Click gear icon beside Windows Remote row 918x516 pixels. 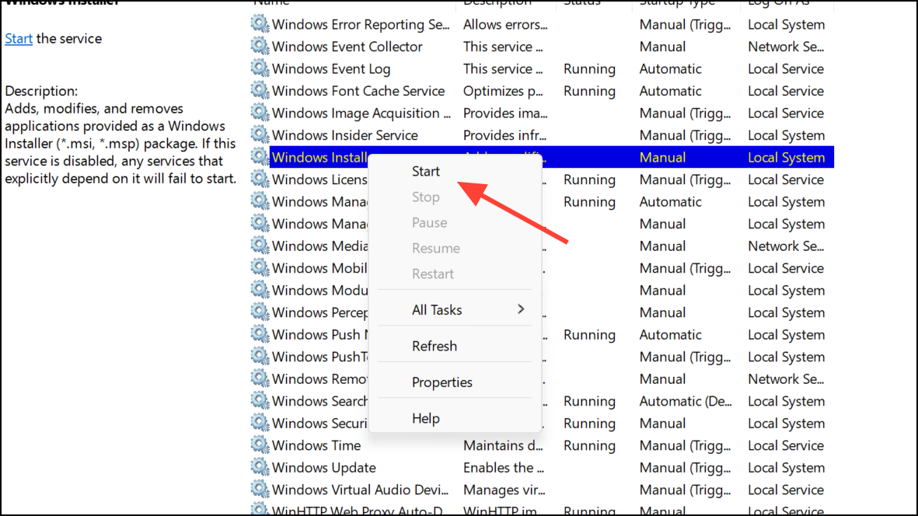pos(260,379)
